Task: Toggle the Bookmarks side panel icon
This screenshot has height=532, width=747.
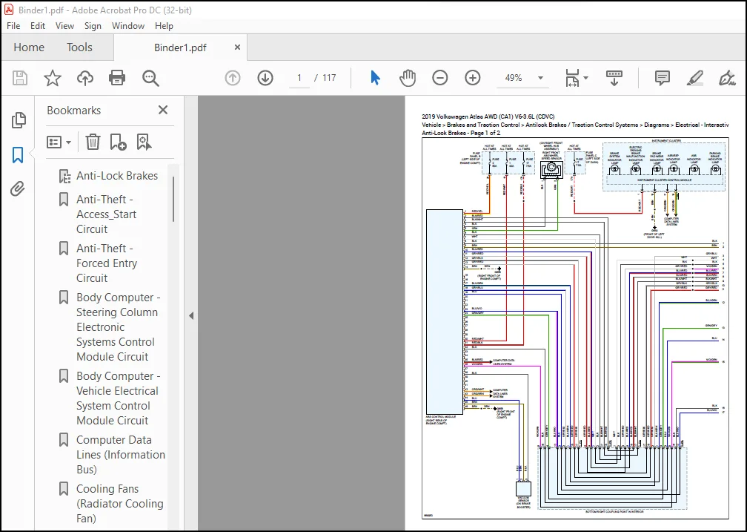Action: coord(18,154)
